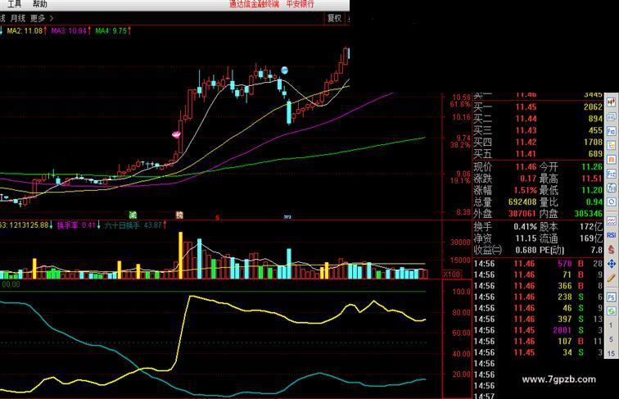Screen dimensions: 619x399
Task: Click the tick trade volume 2001
Action: 563,330
